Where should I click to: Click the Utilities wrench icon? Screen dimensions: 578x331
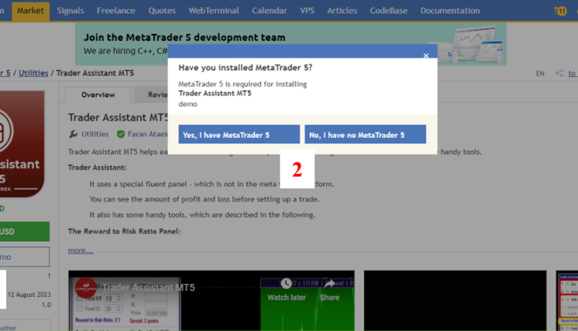coord(73,134)
